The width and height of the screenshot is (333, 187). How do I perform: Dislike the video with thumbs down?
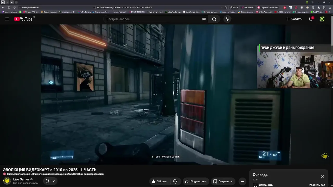click(x=176, y=182)
